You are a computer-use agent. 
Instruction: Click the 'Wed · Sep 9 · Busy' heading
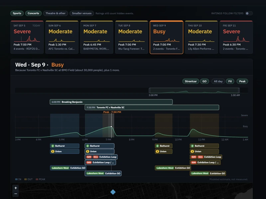40,65
